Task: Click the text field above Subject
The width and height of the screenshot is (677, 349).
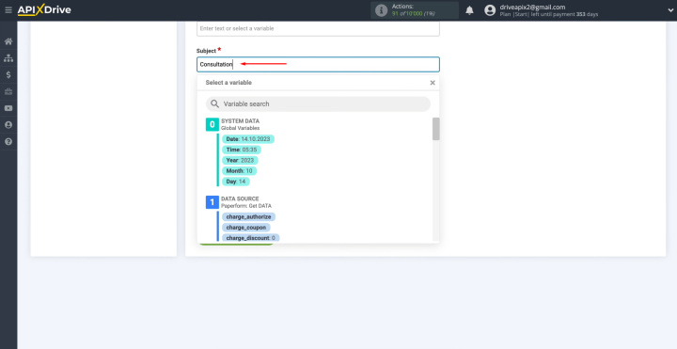Action: click(318, 28)
